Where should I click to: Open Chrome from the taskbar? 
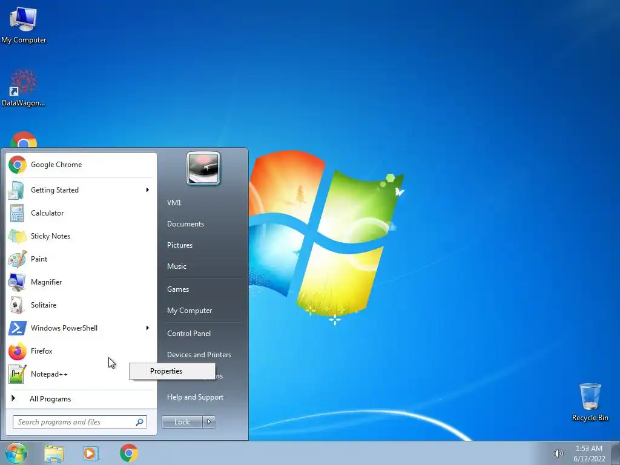[x=129, y=453]
